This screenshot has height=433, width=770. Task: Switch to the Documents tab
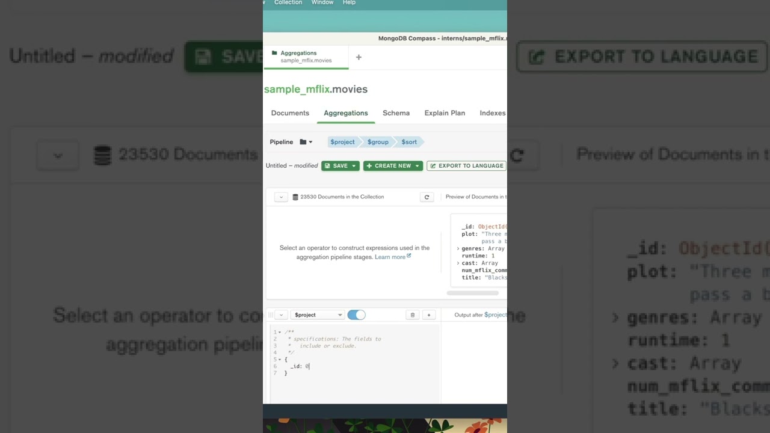click(290, 113)
